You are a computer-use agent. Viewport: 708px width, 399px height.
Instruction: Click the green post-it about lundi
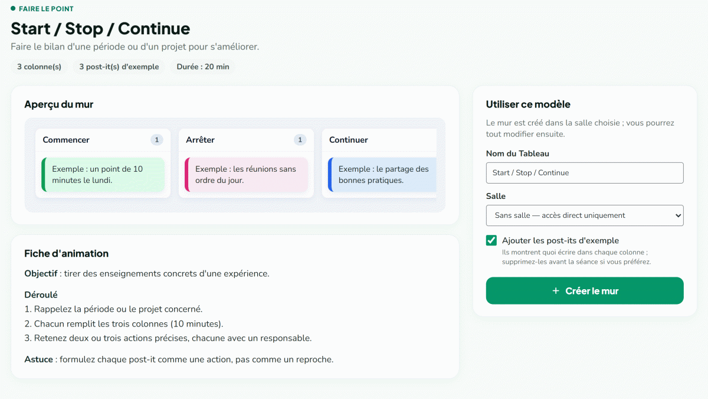(x=103, y=175)
